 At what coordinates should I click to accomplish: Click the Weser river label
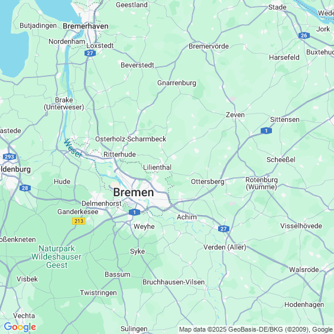pos(73,148)
